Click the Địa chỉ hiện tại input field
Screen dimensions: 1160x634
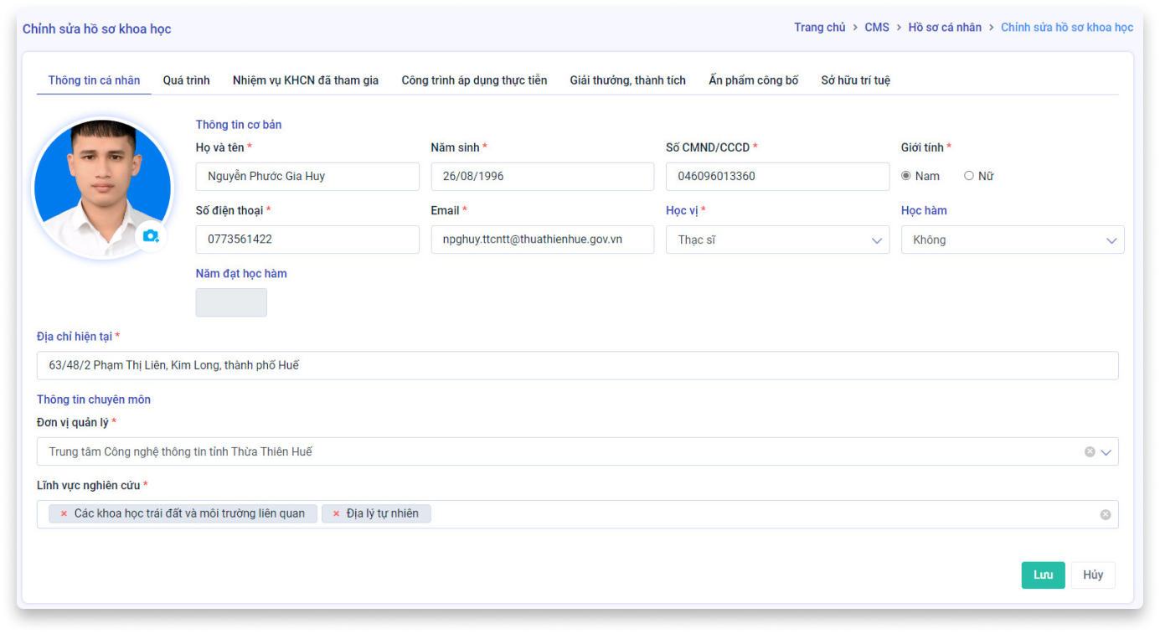pyautogui.click(x=578, y=365)
